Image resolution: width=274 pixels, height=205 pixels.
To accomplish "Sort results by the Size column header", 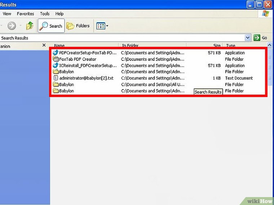I will click(x=216, y=46).
